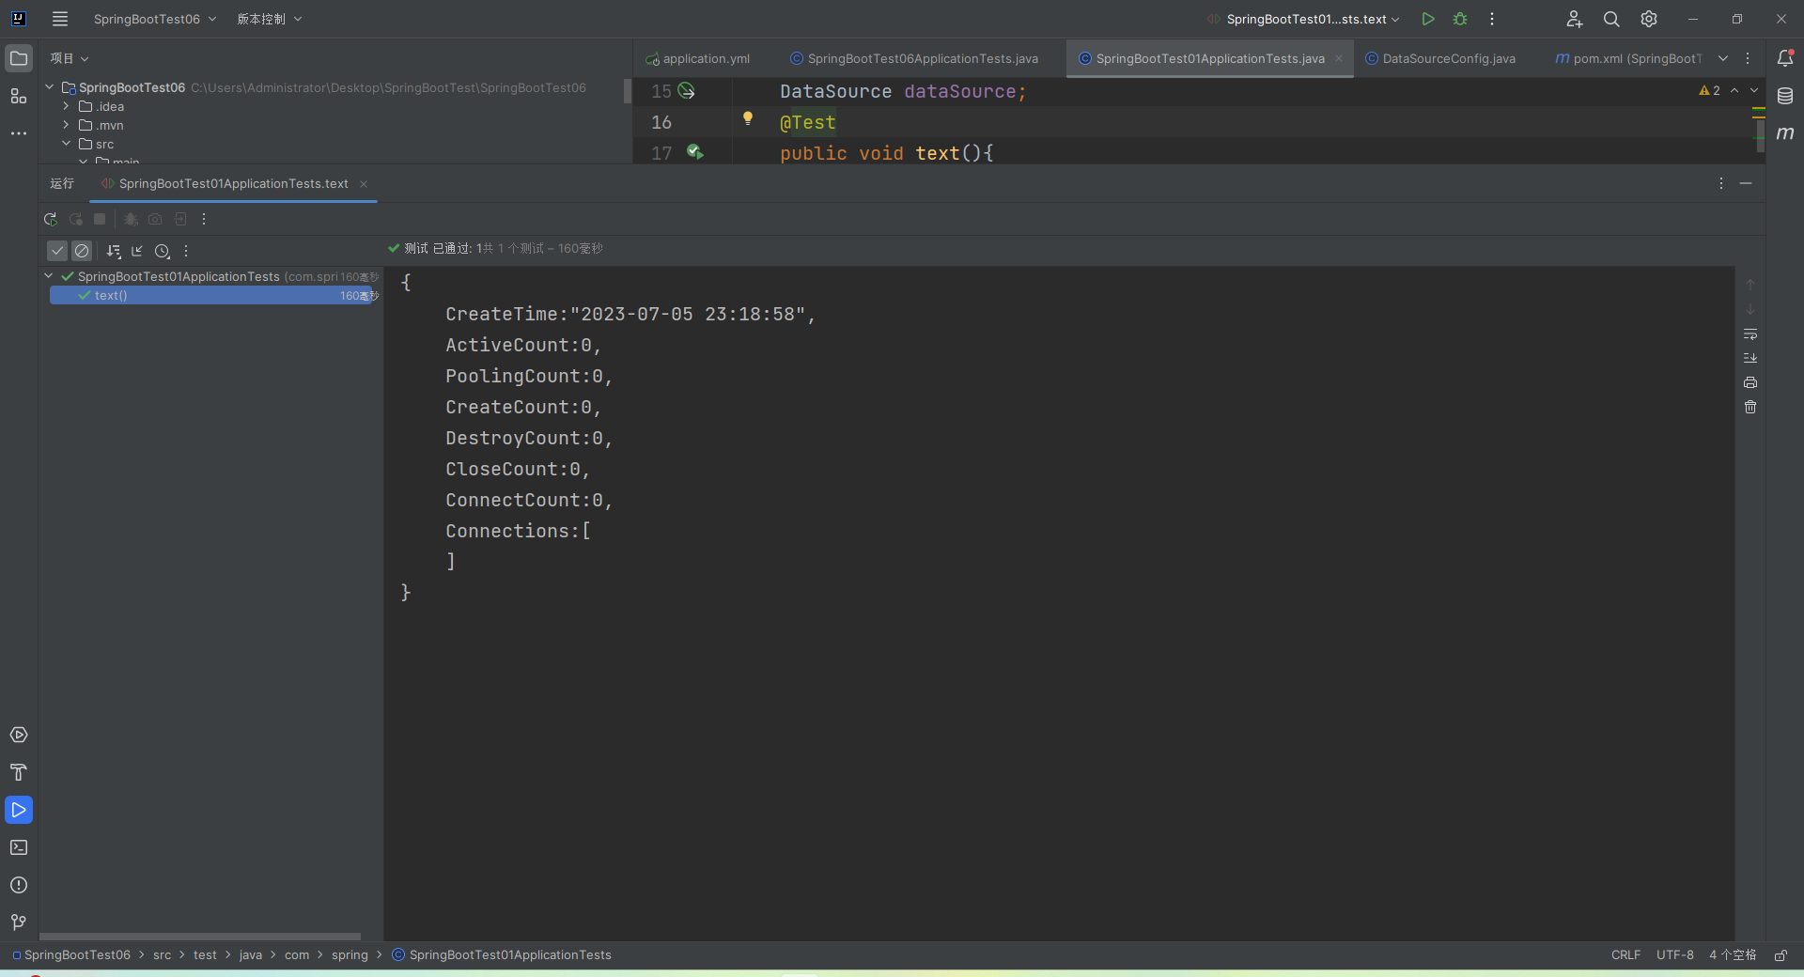1804x977 pixels.
Task: Open 项目 view mode dropdown
Action: point(70,58)
